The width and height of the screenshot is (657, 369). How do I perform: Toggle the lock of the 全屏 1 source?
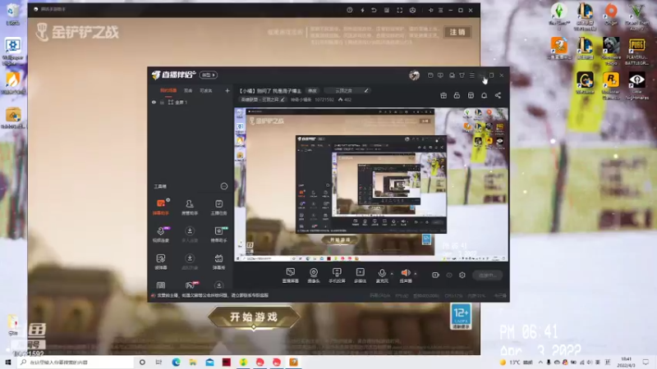pyautogui.click(x=162, y=102)
